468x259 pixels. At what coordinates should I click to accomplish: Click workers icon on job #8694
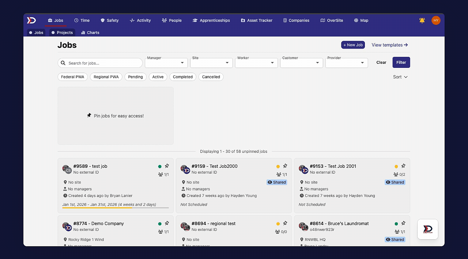click(278, 232)
